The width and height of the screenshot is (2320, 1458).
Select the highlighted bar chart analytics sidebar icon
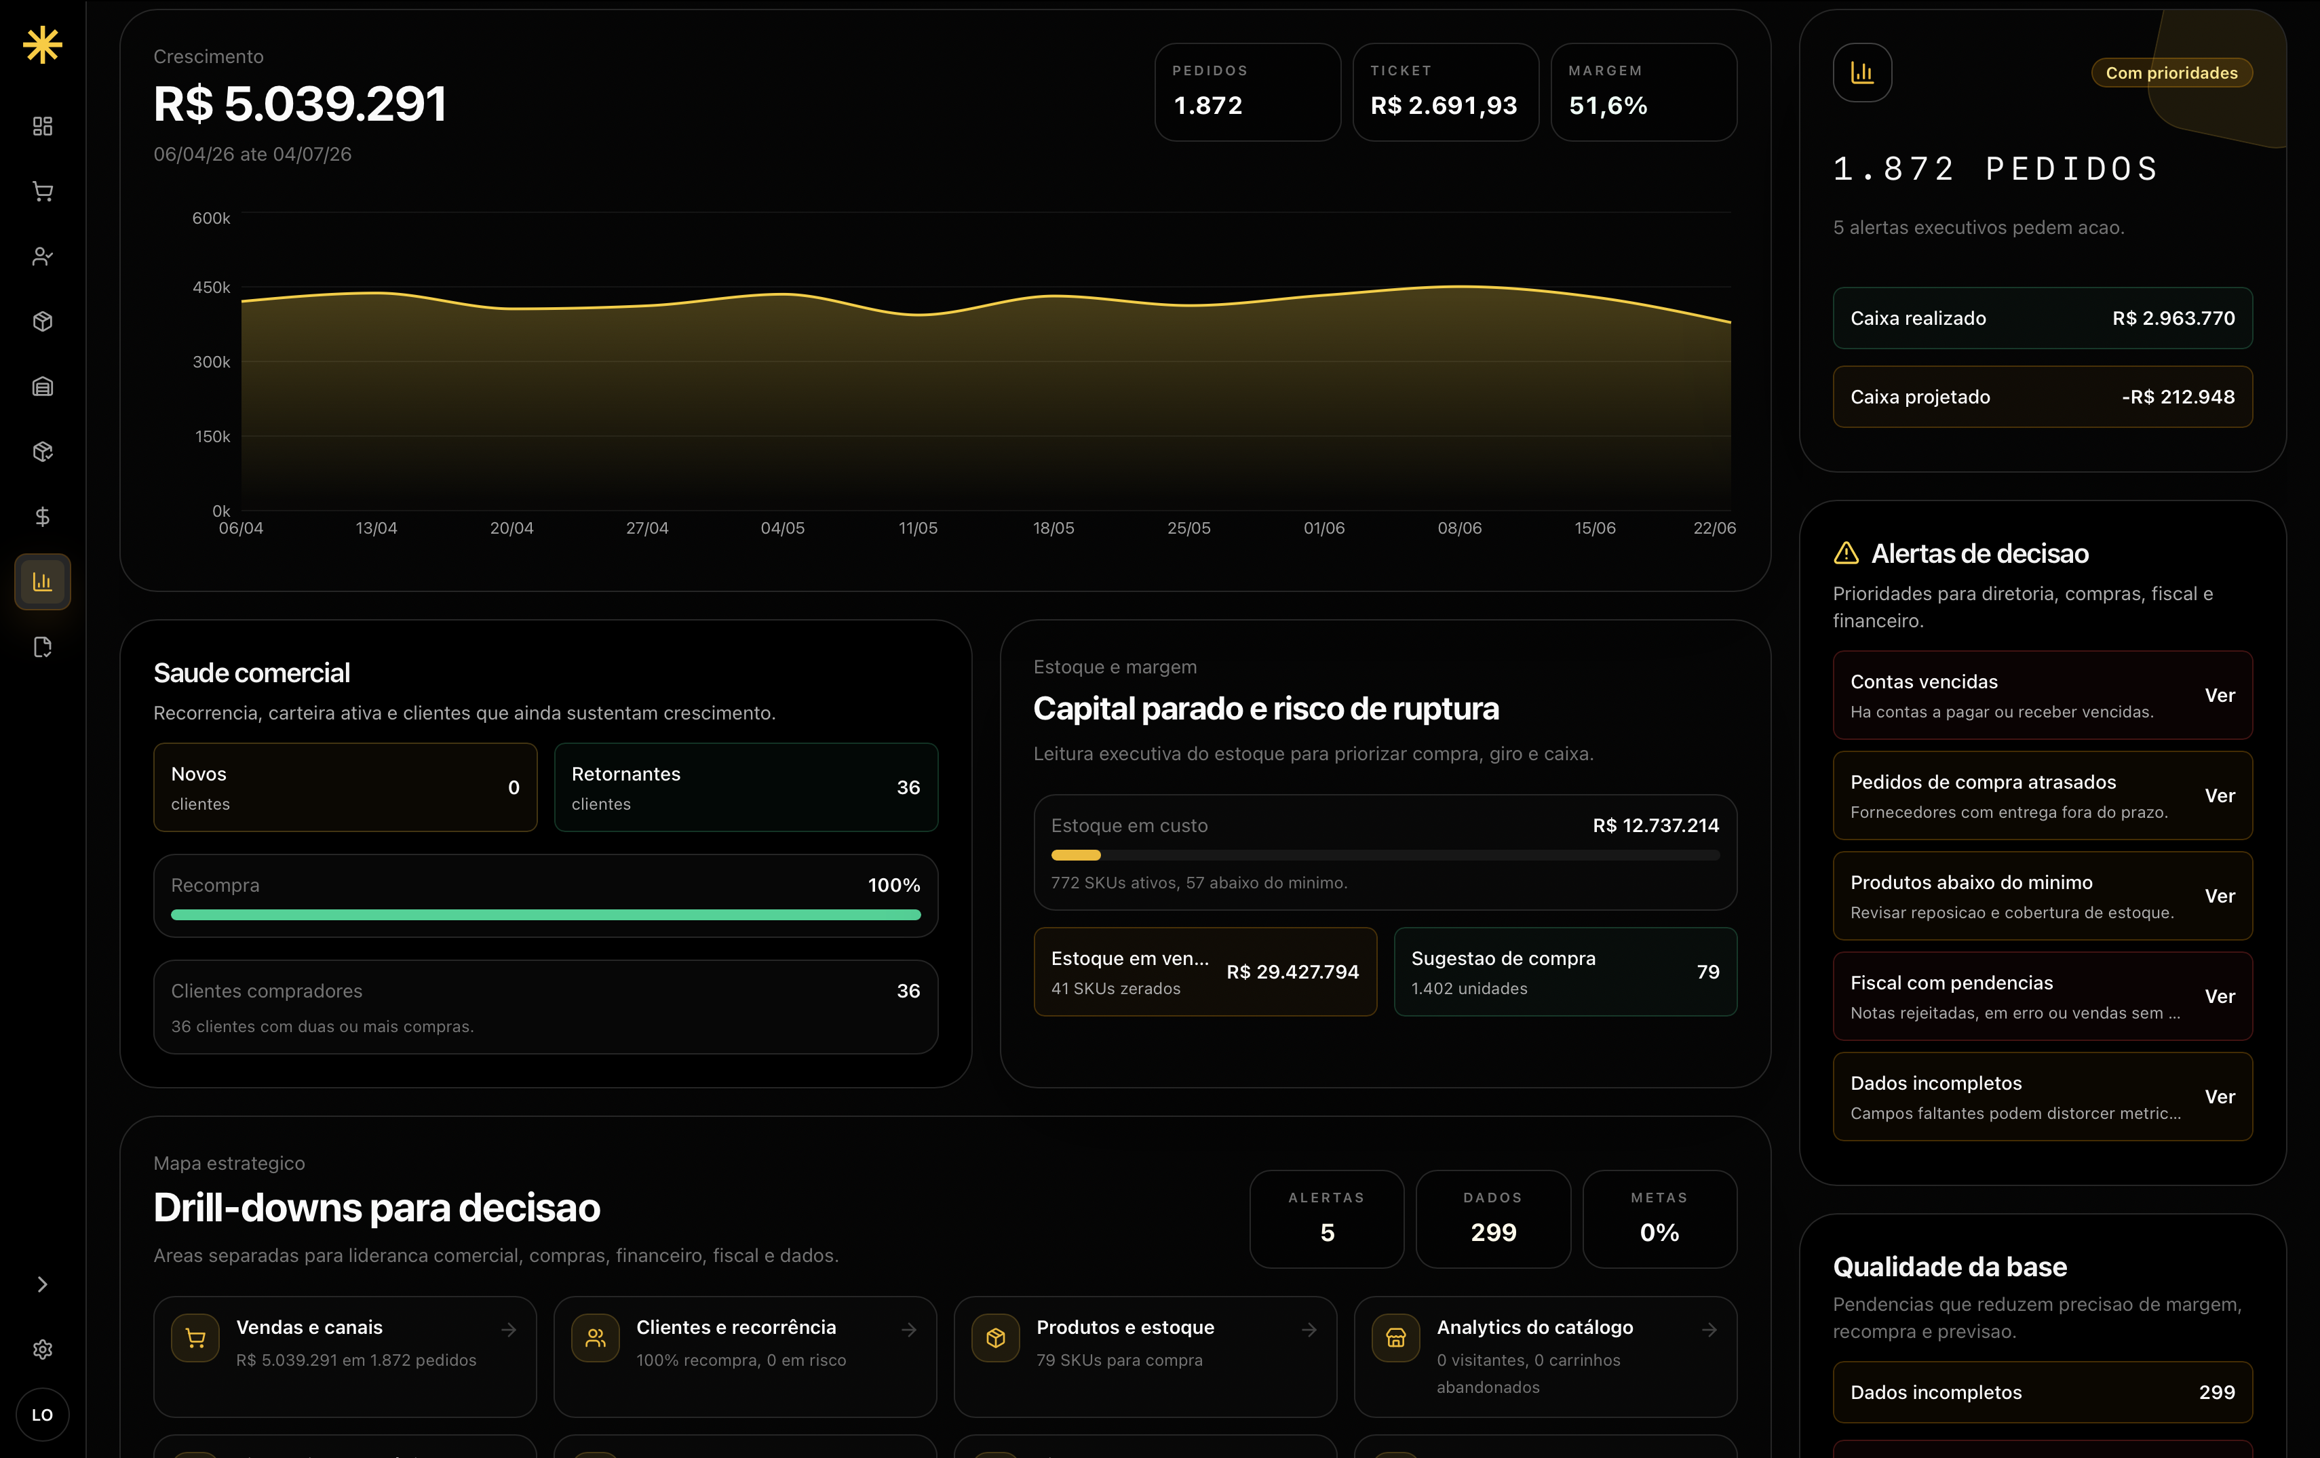click(42, 582)
